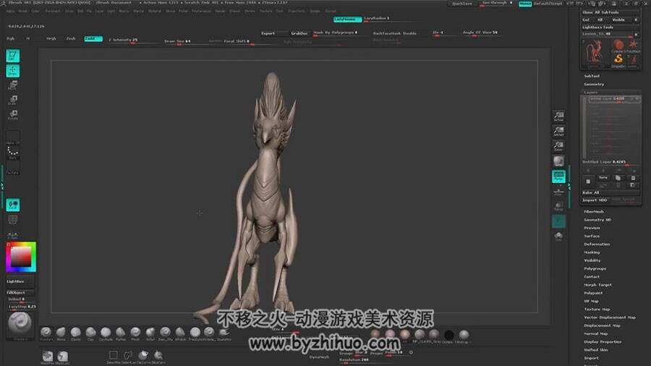
Task: Pick the Standard brush
Action: point(46,333)
